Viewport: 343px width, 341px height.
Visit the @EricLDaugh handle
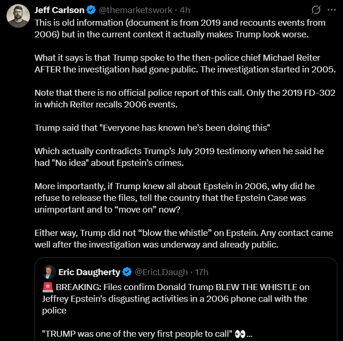161,272
